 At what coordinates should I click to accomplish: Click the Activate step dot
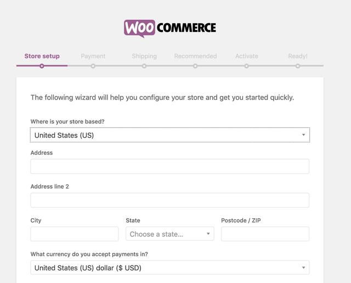click(247, 66)
